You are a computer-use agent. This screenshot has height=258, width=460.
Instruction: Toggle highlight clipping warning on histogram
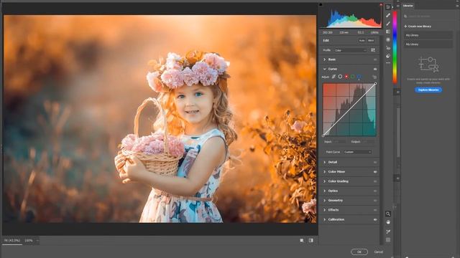pyautogui.click(x=381, y=5)
